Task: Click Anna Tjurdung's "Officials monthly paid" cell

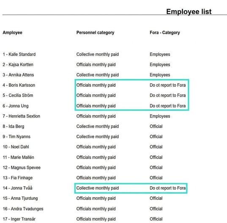Action: 96,198
